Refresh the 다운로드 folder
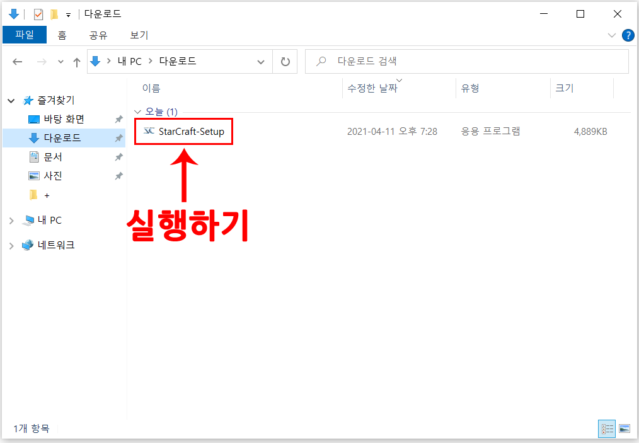Viewport: 639px width, 443px height. (x=285, y=62)
